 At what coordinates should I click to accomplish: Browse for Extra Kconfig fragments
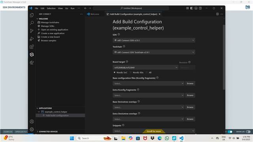[190, 95]
